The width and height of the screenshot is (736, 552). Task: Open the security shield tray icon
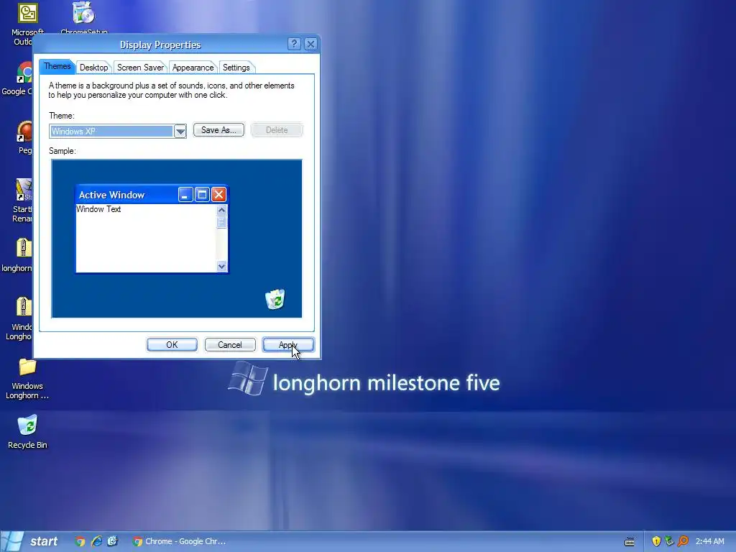[656, 541]
